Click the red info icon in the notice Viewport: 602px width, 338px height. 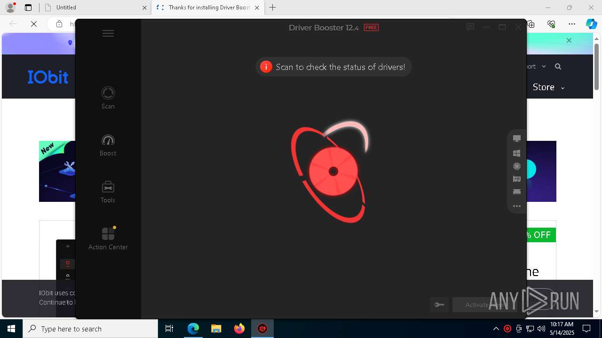coord(266,67)
